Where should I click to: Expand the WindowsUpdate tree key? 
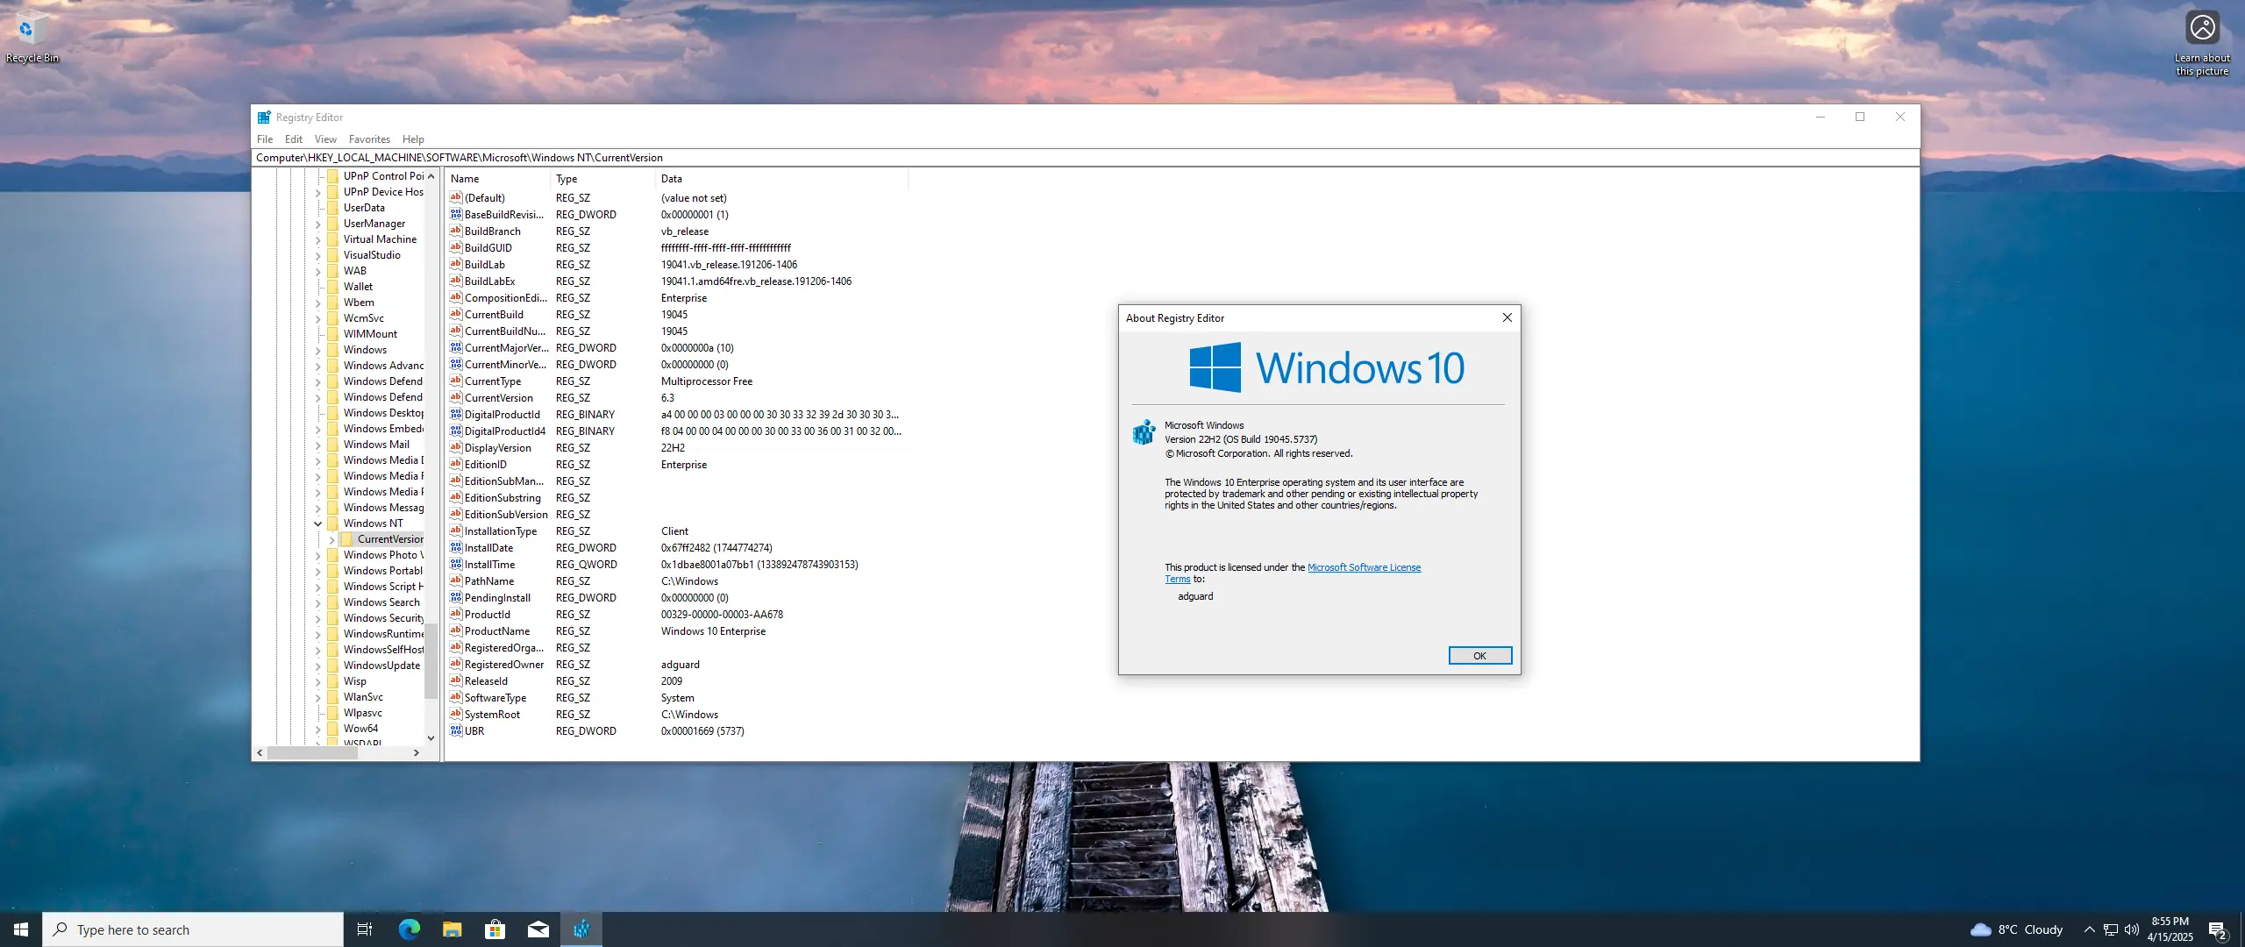318,666
